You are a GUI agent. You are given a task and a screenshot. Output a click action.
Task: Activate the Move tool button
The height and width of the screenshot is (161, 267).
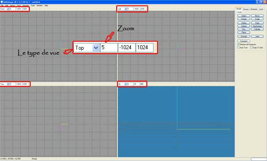tap(257, 16)
